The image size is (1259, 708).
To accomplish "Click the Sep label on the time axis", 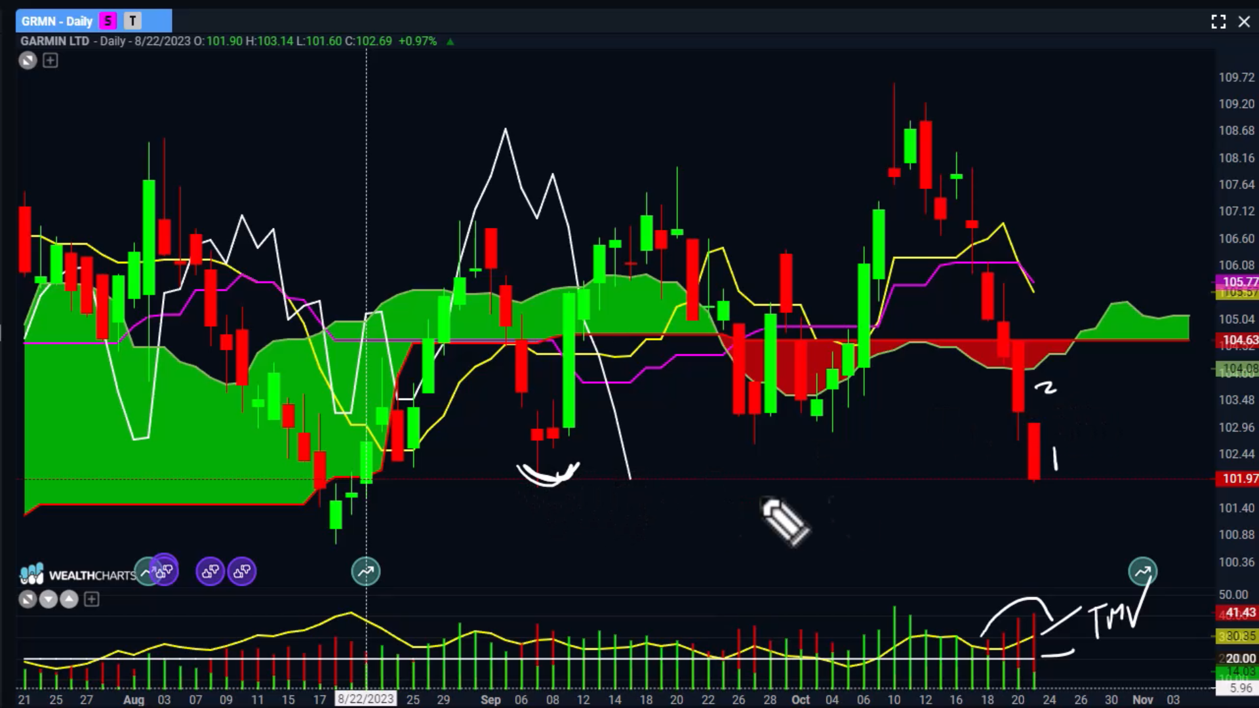I will pyautogui.click(x=490, y=699).
